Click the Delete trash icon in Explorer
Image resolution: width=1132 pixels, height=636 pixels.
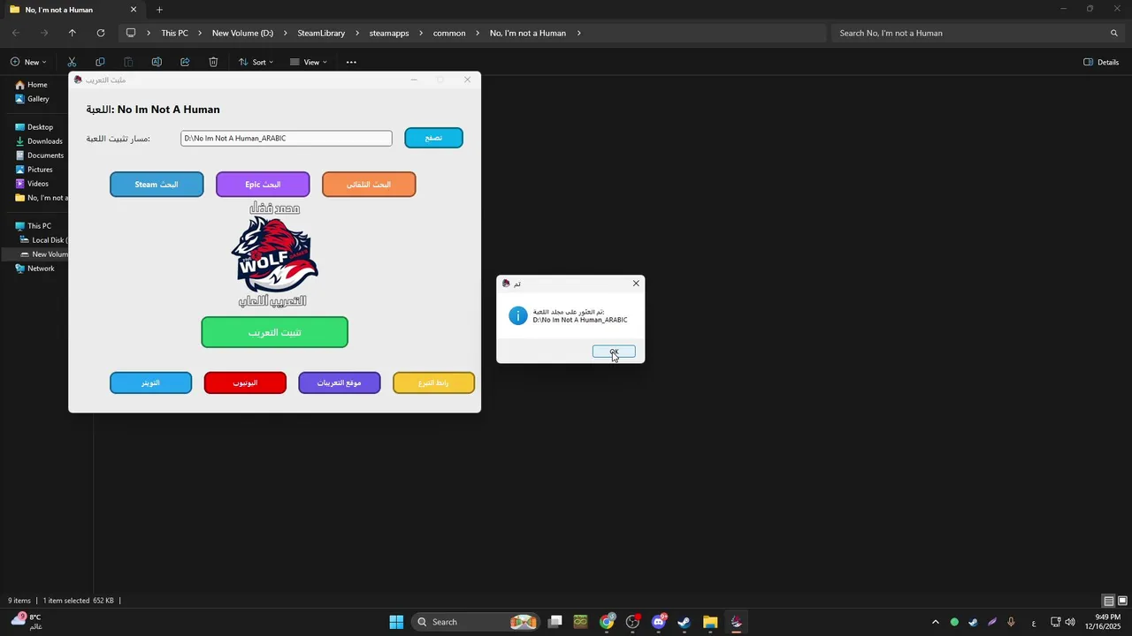213,62
